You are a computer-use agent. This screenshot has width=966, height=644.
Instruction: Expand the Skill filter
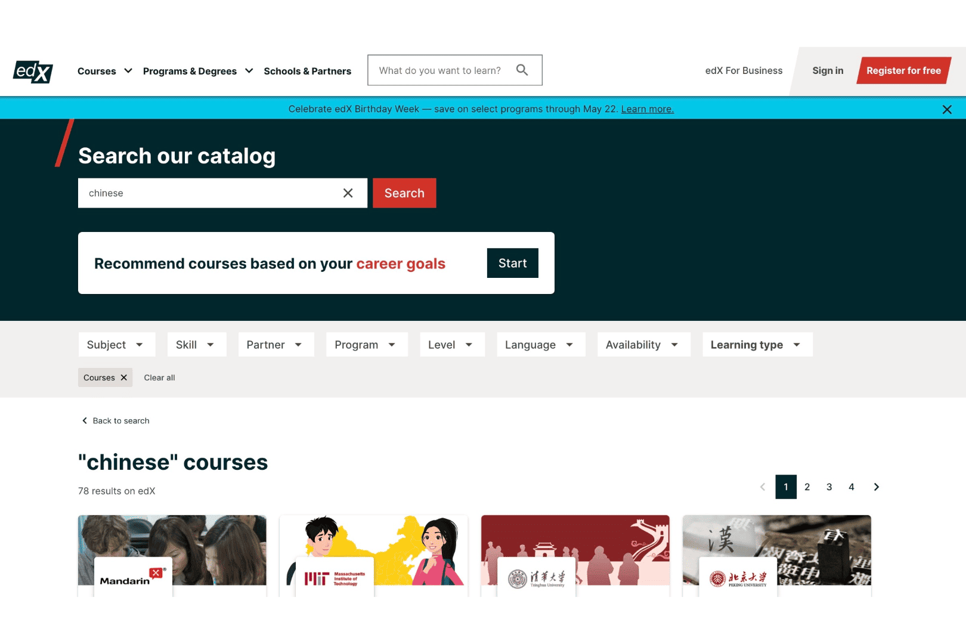197,345
